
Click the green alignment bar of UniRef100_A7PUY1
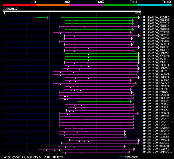(x=102, y=56)
